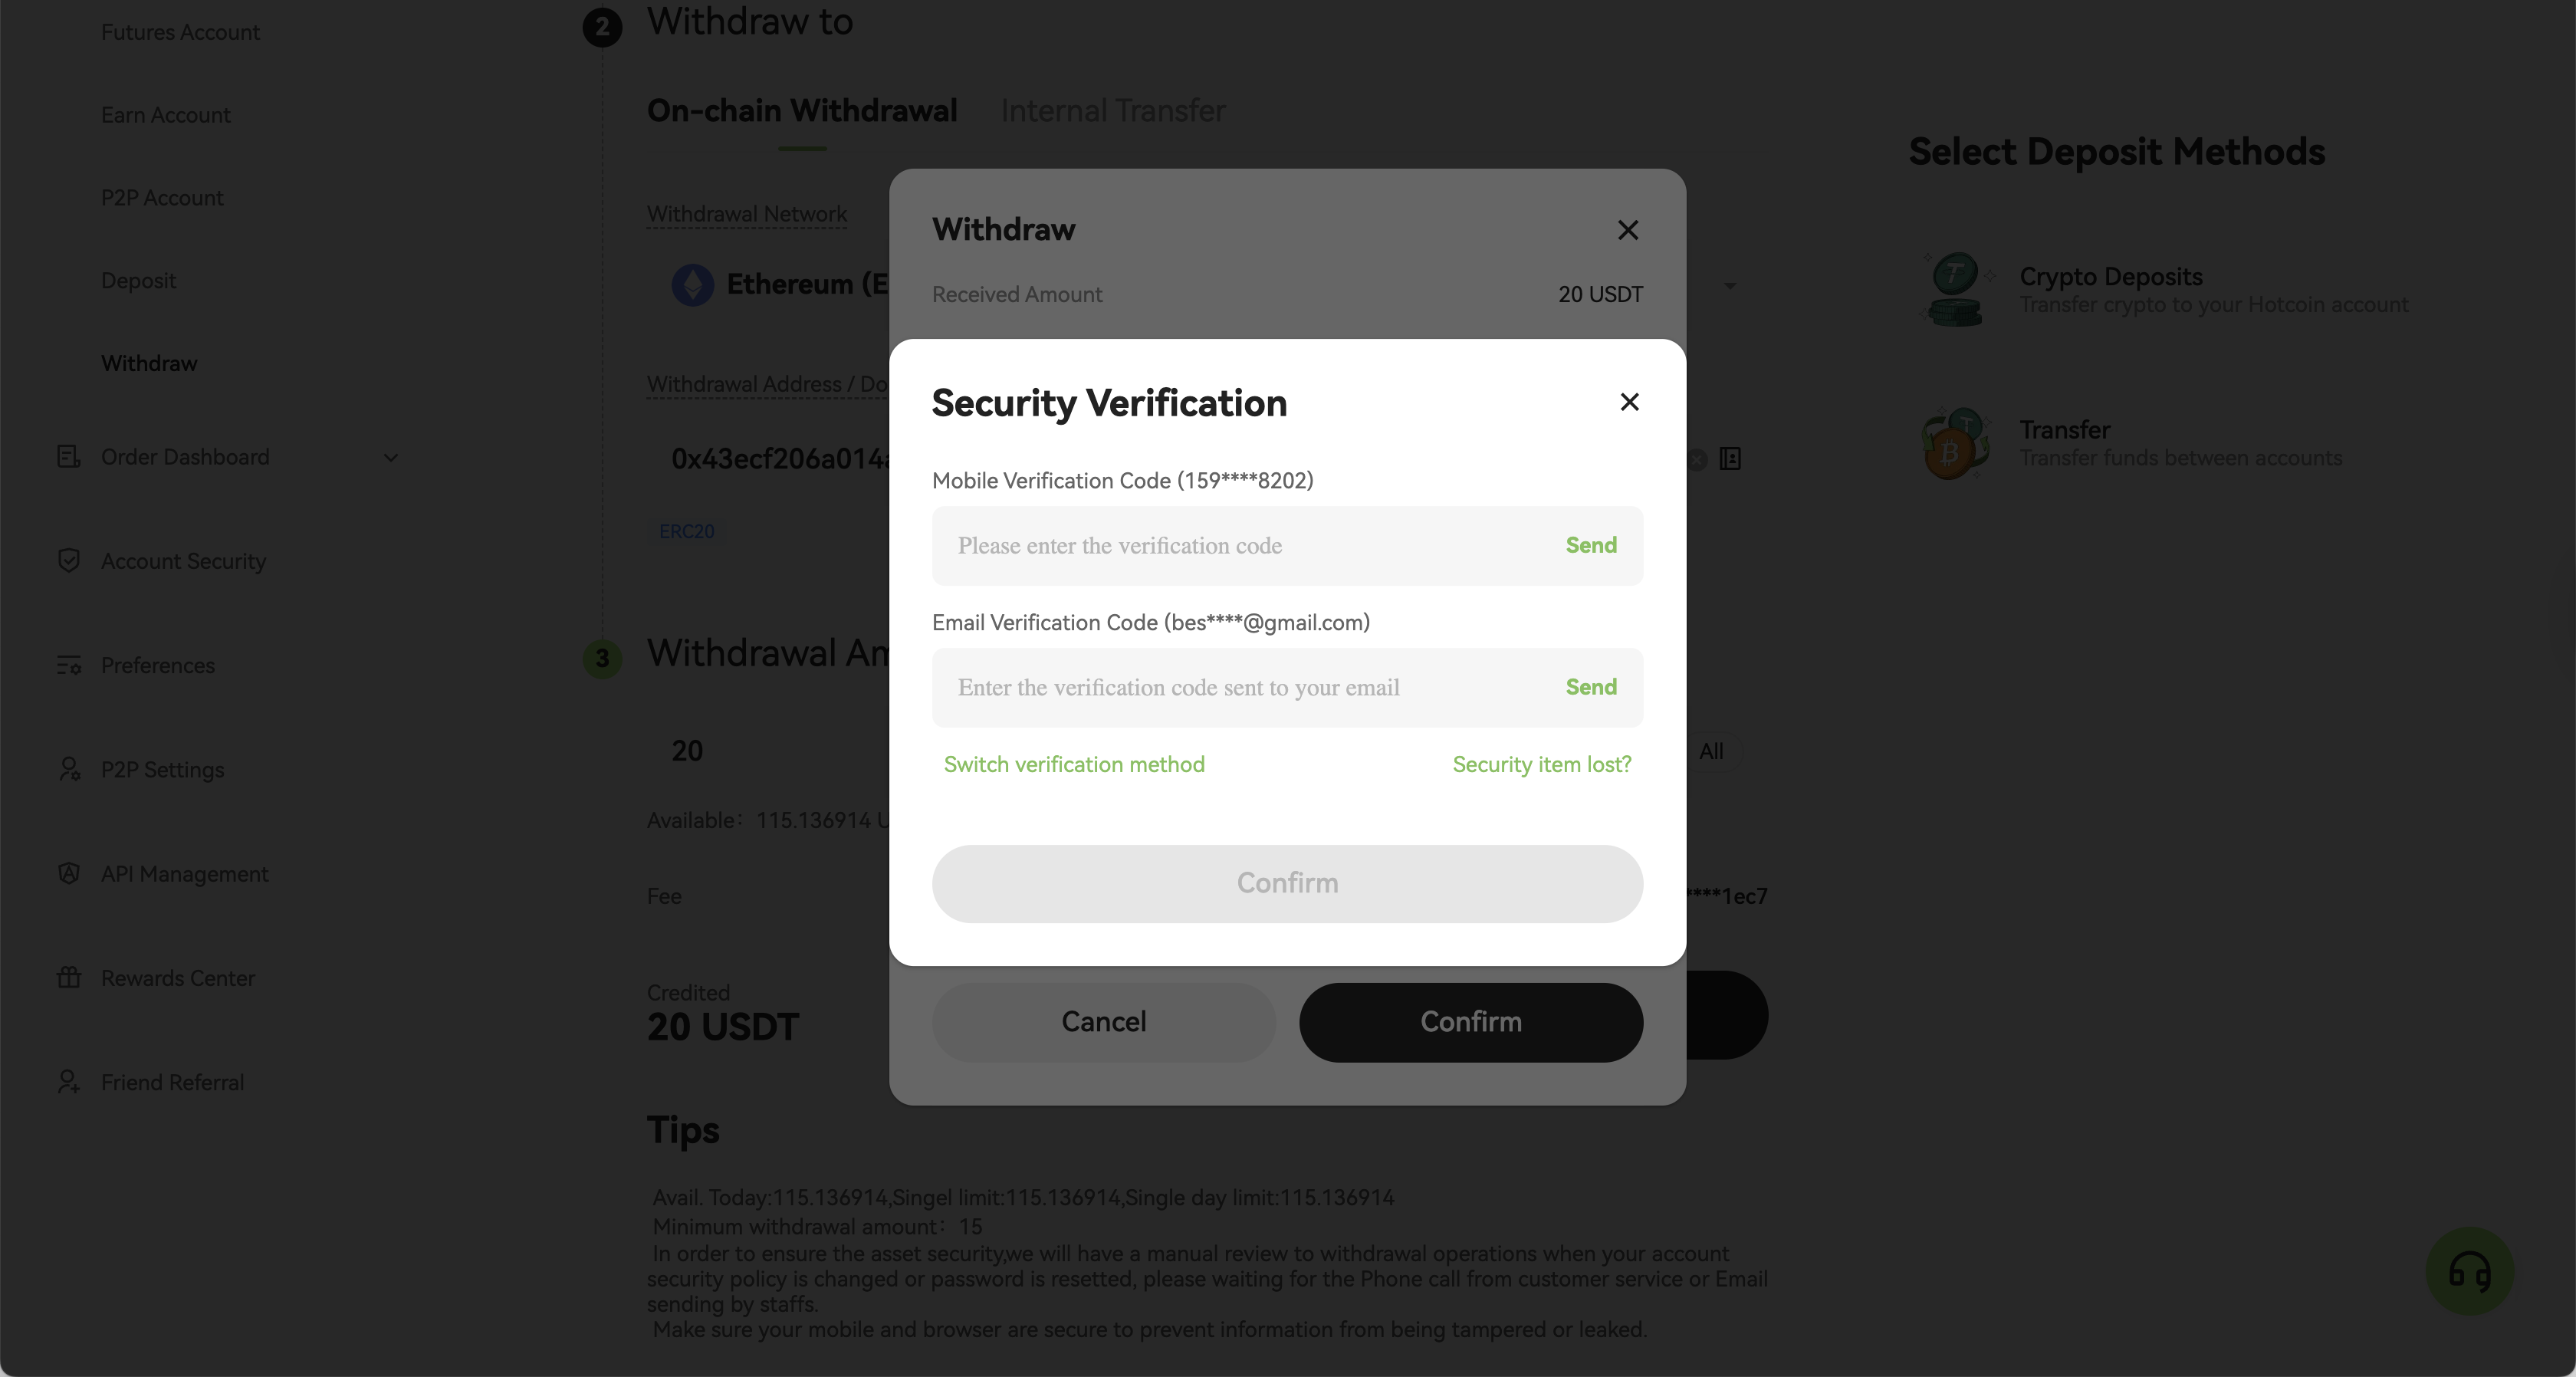Switch to Internal Transfer tab
Screen dimensions: 2576x1377
pyautogui.click(x=1112, y=111)
